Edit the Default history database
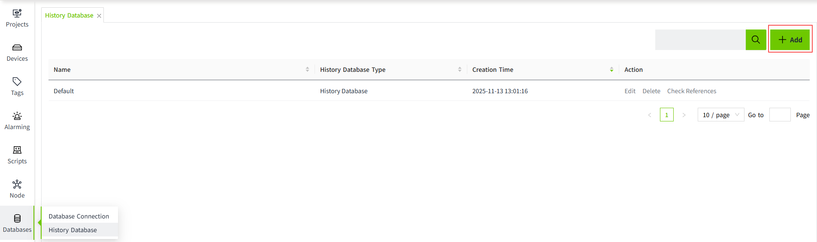Viewport: 817px width, 242px height. 630,91
